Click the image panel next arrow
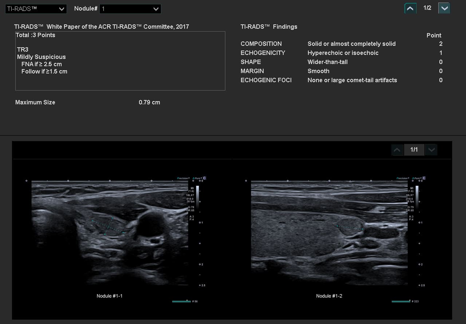This screenshot has height=324, width=466. tap(431, 150)
